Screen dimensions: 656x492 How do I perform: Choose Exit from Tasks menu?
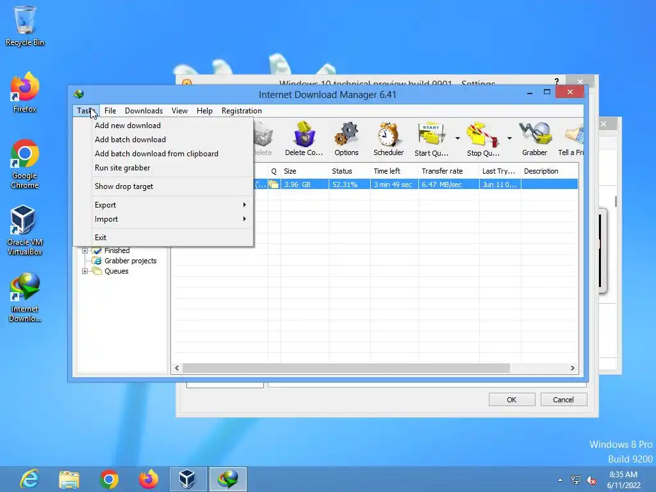coord(172,238)
